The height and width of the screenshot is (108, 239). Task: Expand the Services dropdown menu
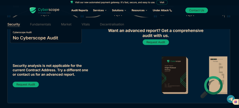(x=100, y=10)
